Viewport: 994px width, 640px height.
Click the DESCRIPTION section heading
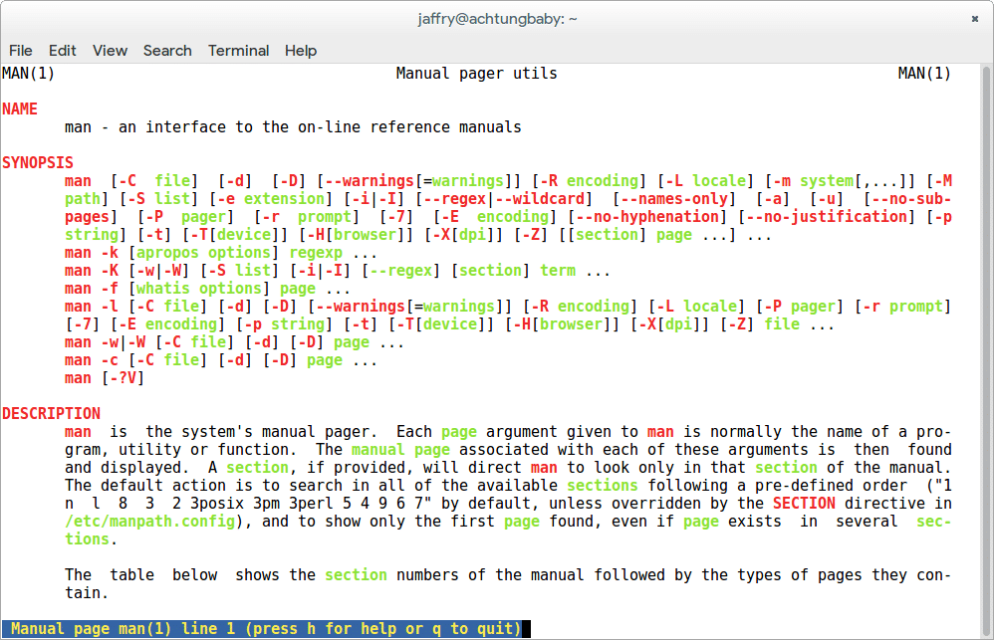click(51, 414)
